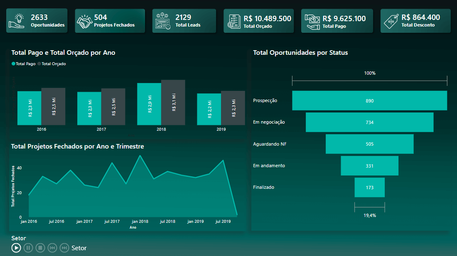Select the Finalizado segment of the funnel

tap(369, 187)
